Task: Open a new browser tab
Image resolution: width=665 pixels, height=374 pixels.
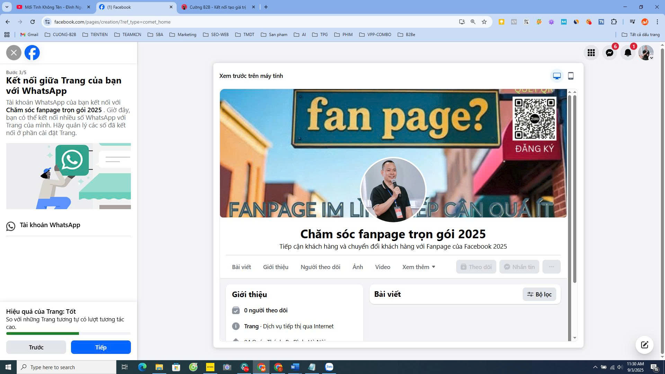Action: click(266, 7)
